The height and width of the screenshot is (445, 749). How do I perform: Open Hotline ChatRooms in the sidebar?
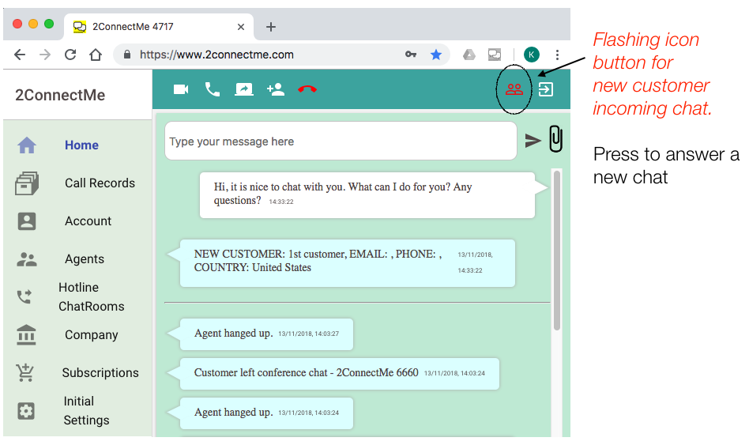[x=91, y=297]
